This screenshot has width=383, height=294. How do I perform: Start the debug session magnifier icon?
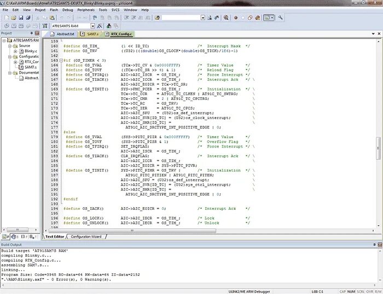click(x=226, y=18)
